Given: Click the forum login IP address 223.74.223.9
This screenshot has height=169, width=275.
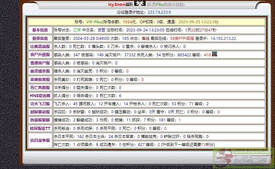Looking at the screenshot, I should coord(159,12).
